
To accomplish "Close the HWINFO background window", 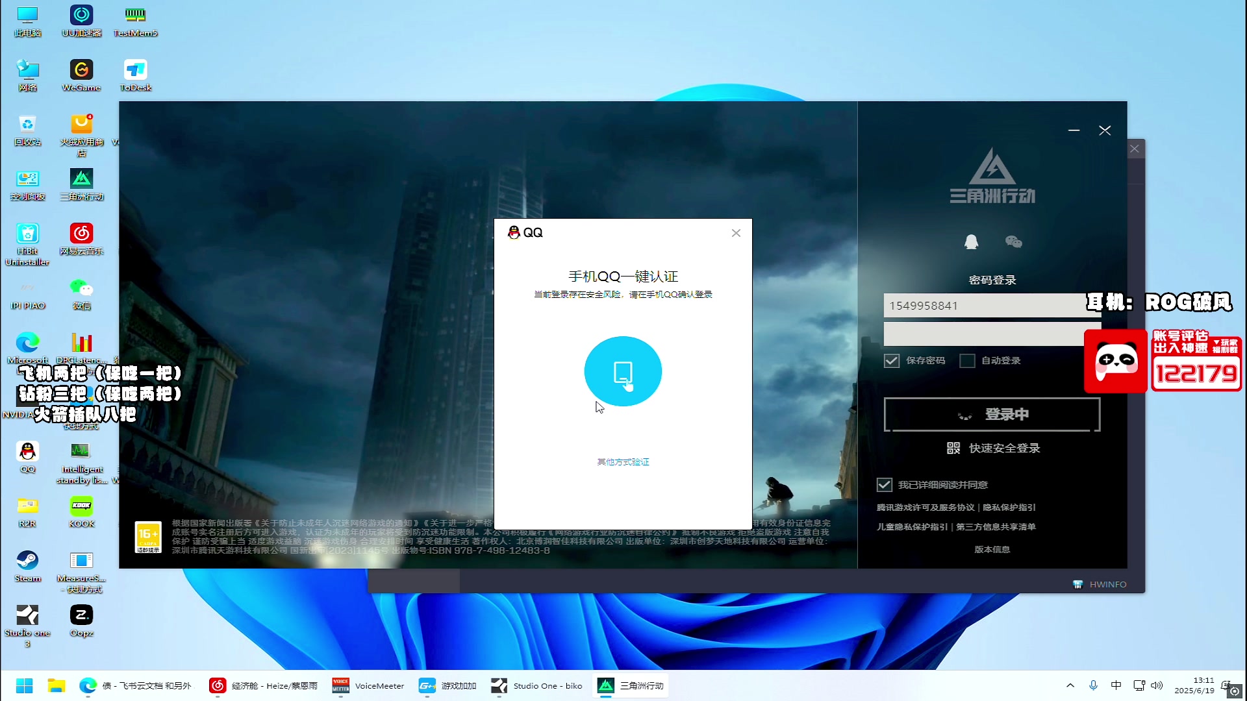I will pos(1134,149).
